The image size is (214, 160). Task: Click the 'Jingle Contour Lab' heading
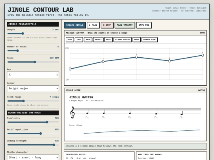click(40, 10)
